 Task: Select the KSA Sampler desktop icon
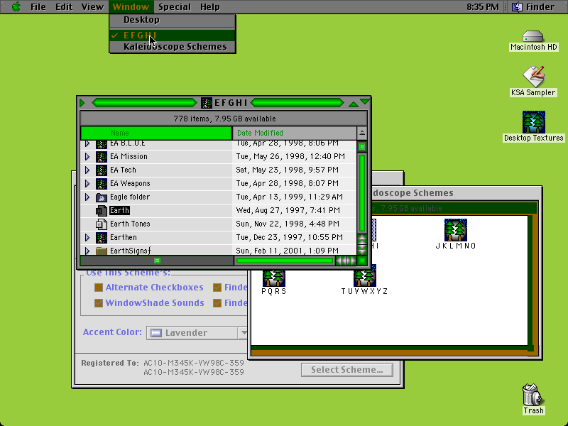point(533,77)
